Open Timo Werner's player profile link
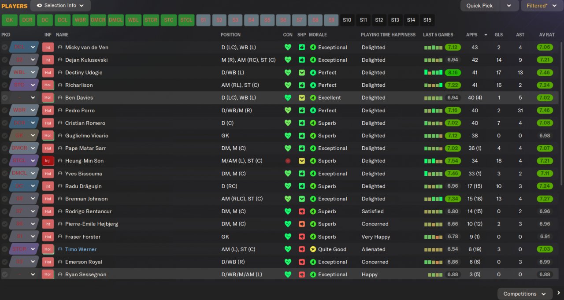Screen dimensions: 564x300 pyautogui.click(x=81, y=249)
